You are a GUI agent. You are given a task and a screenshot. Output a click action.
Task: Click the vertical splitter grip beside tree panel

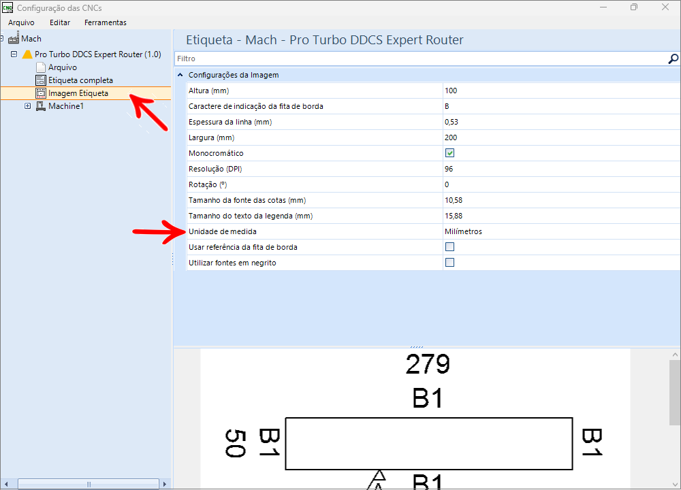(172, 259)
